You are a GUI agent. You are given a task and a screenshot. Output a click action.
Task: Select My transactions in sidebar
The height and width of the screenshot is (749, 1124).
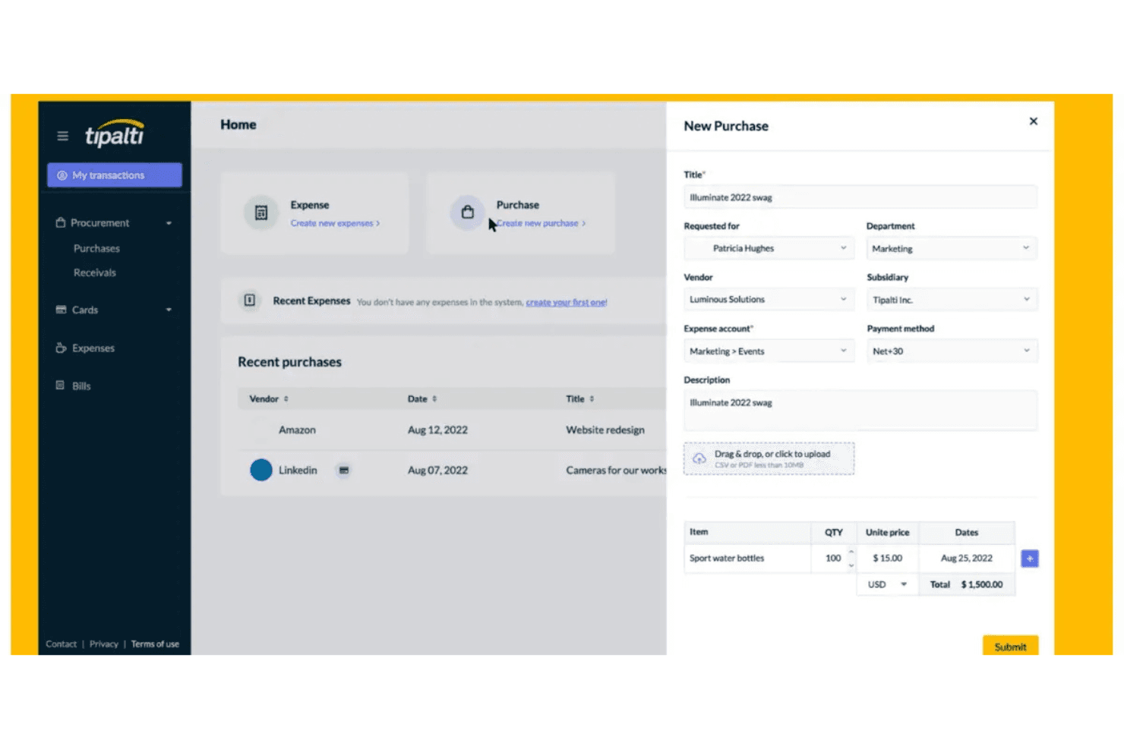pos(115,175)
